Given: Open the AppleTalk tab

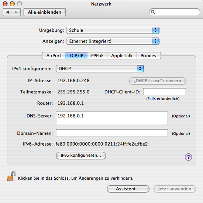Looking at the screenshot, I should pyautogui.click(x=122, y=56).
